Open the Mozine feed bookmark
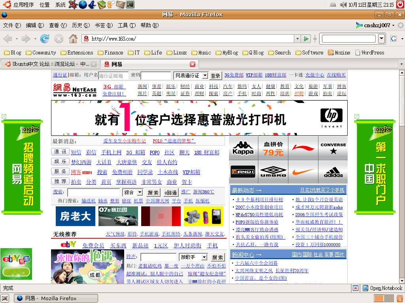The height and width of the screenshot is (303, 405). (x=339, y=53)
